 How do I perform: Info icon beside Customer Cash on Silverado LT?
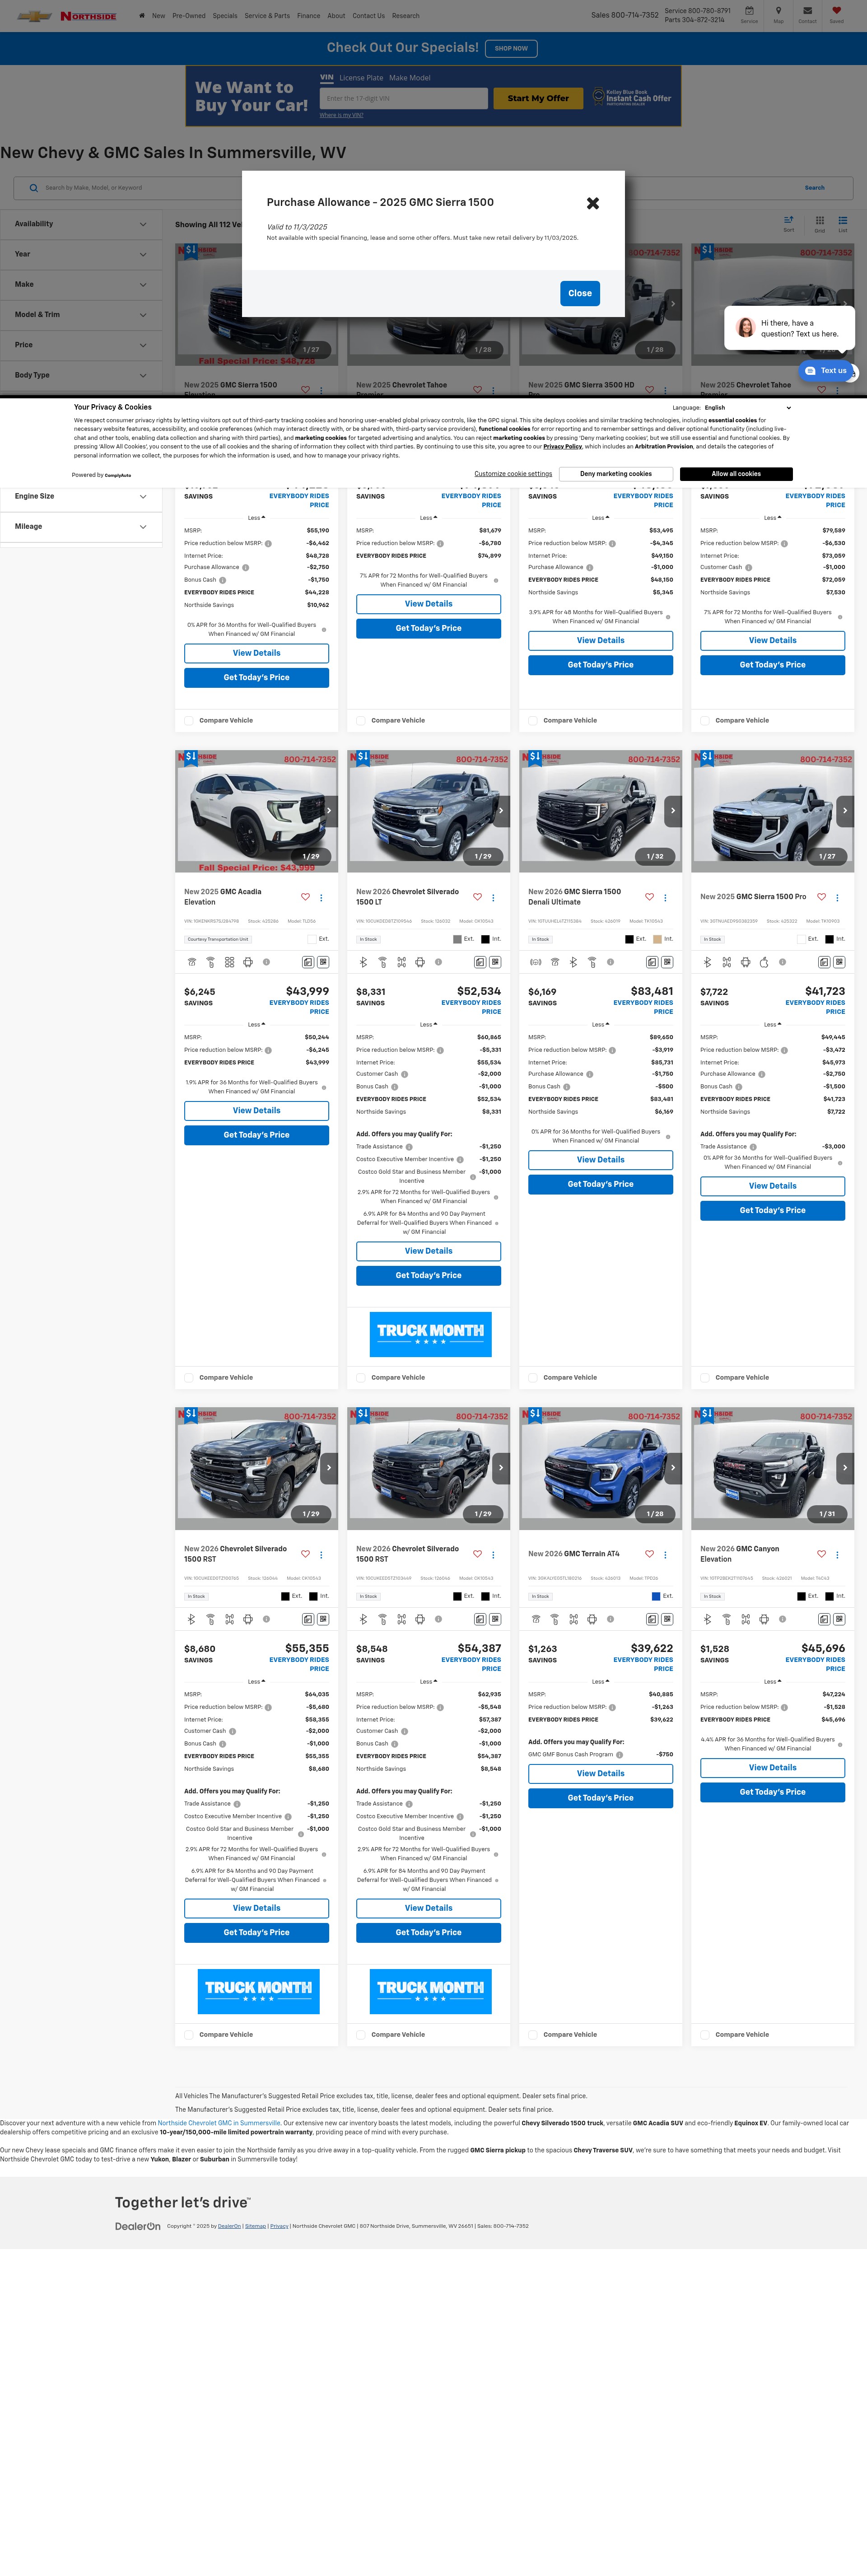(x=404, y=1074)
